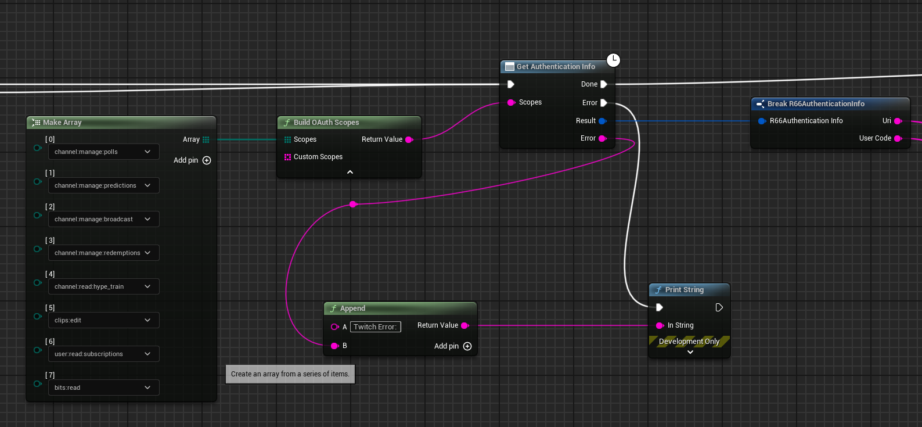Click the Make Array input pin at index 2

pyautogui.click(x=38, y=216)
